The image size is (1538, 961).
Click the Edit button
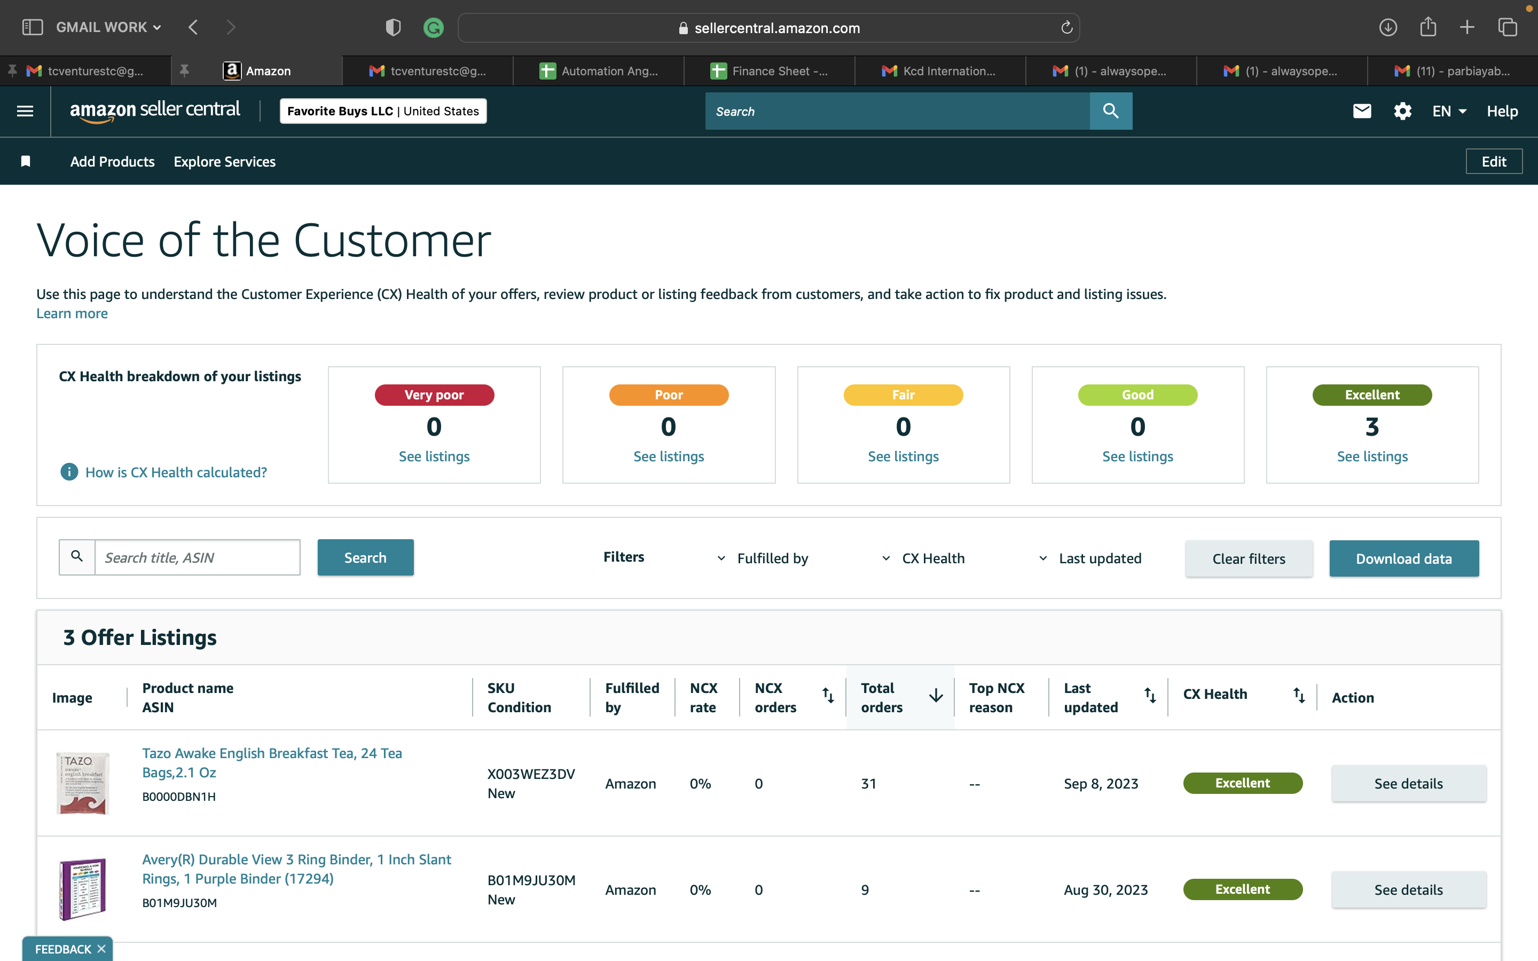1494,161
